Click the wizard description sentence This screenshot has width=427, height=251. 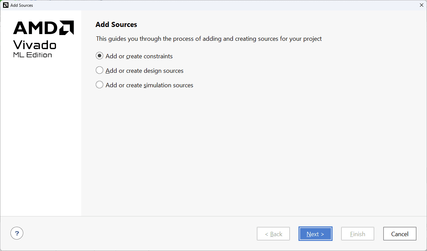209,39
